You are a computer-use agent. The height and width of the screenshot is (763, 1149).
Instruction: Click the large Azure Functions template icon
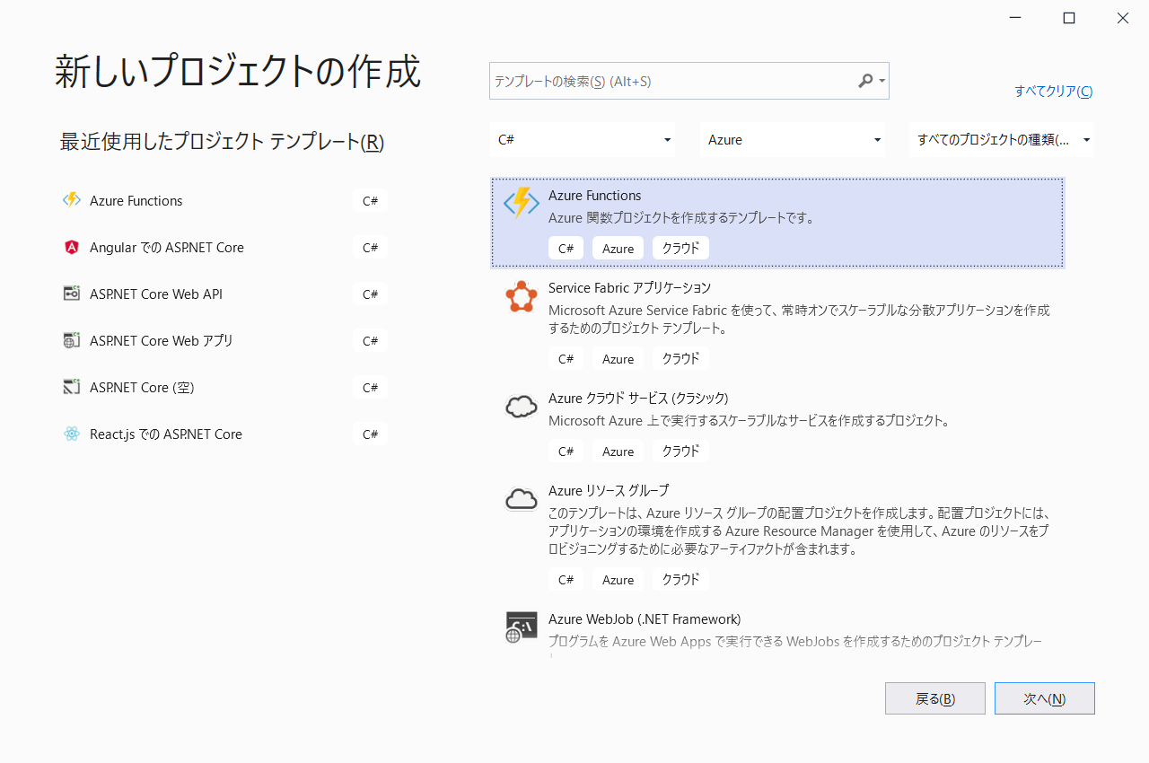coord(522,203)
